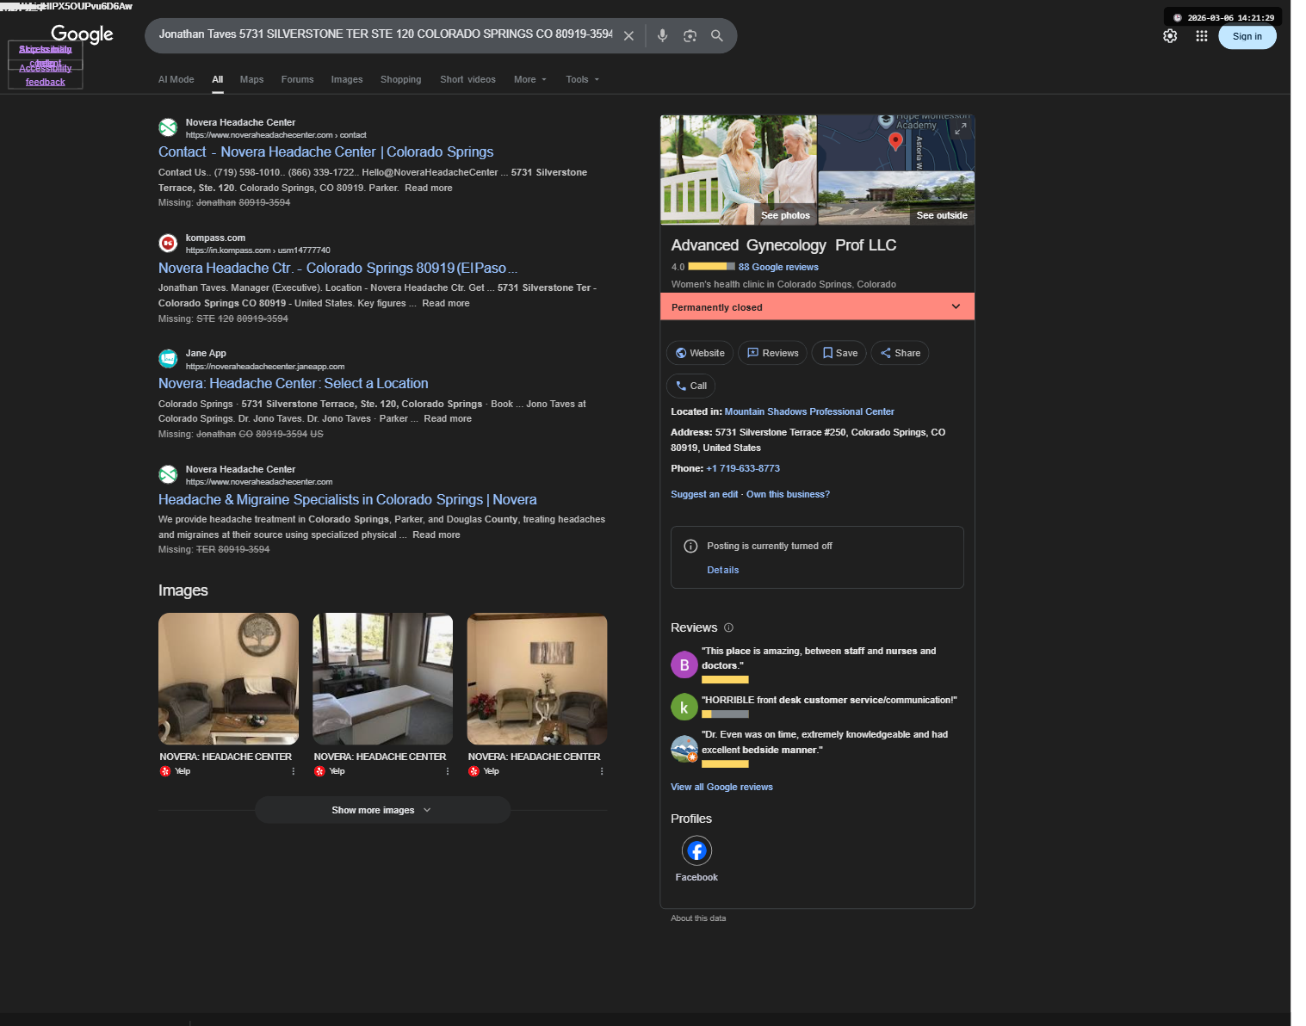Switch to the Shopping tab
The image size is (1306, 1026).
tap(400, 79)
